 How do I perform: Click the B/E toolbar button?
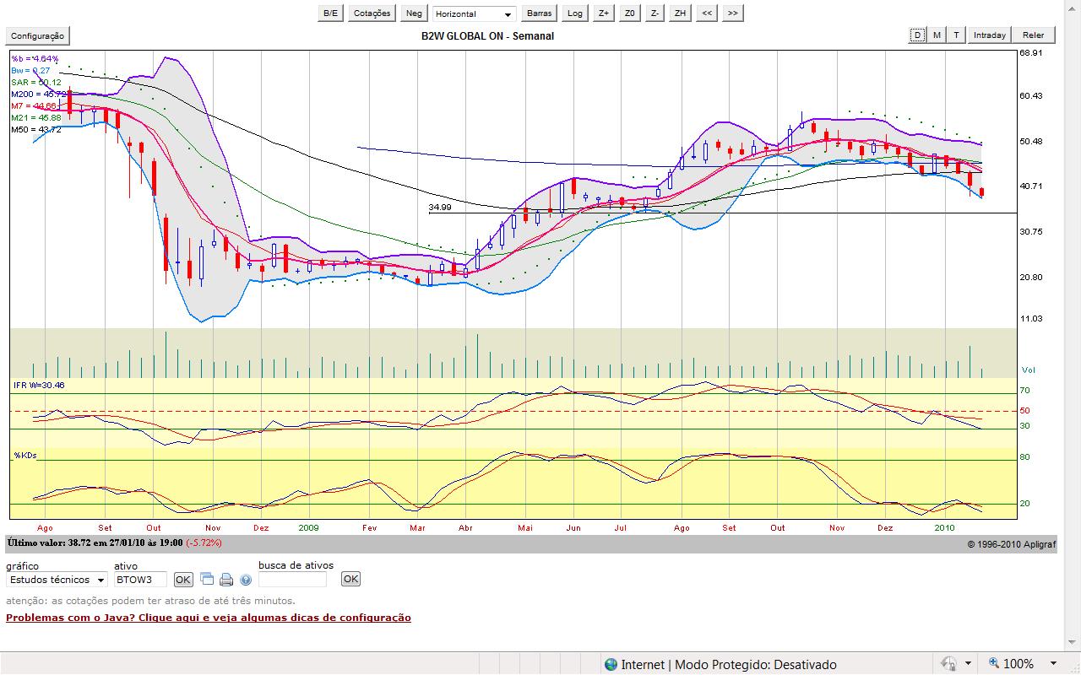point(331,13)
